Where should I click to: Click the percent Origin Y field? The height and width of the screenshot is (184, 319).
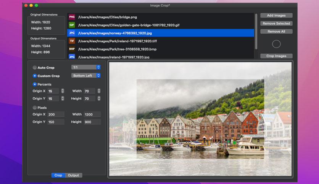point(53,98)
